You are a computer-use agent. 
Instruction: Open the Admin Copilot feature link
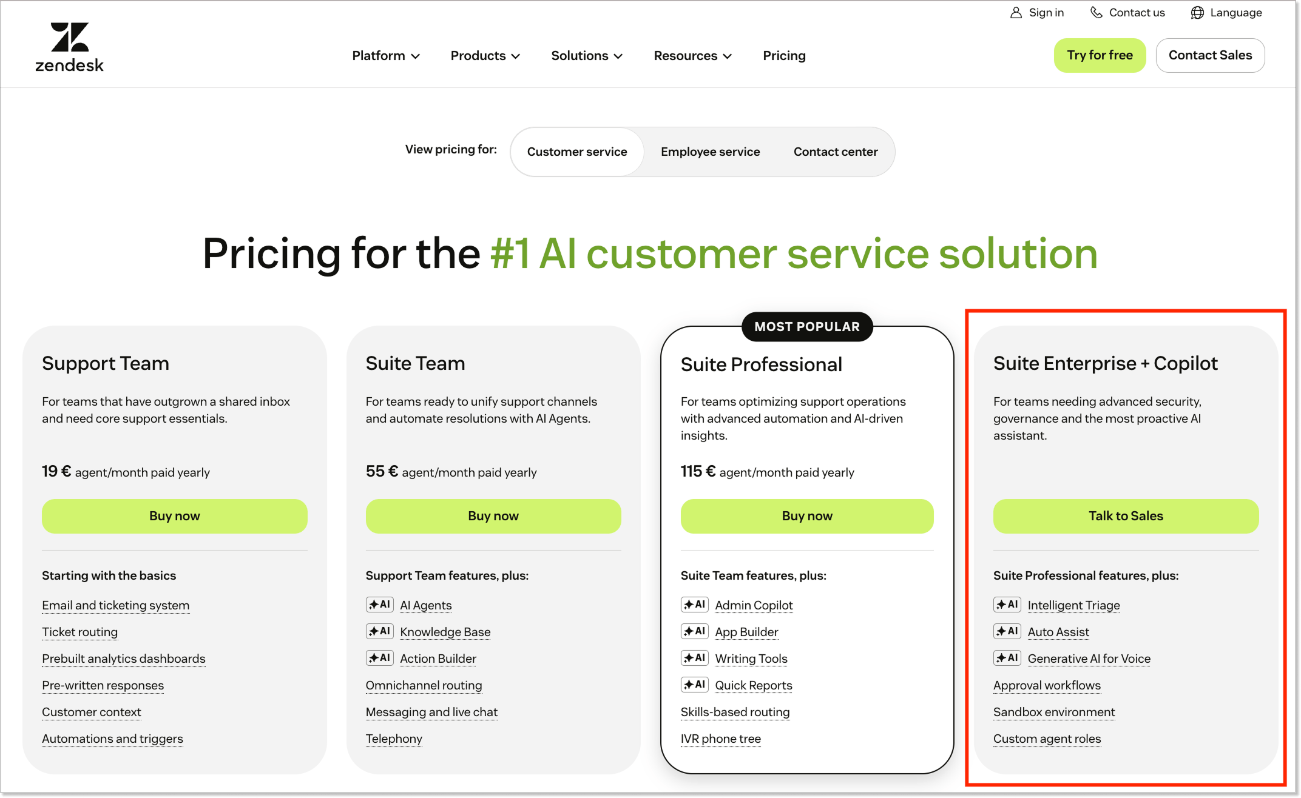(754, 605)
